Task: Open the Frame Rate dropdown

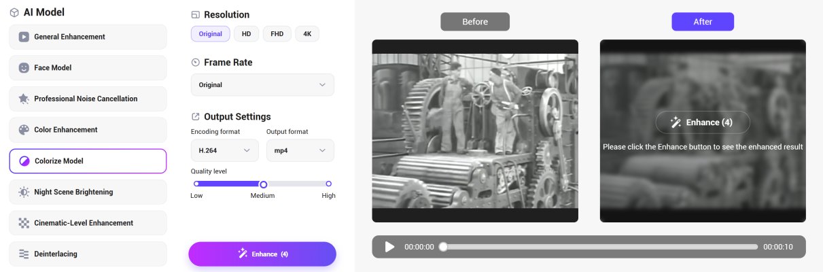Action: point(262,85)
